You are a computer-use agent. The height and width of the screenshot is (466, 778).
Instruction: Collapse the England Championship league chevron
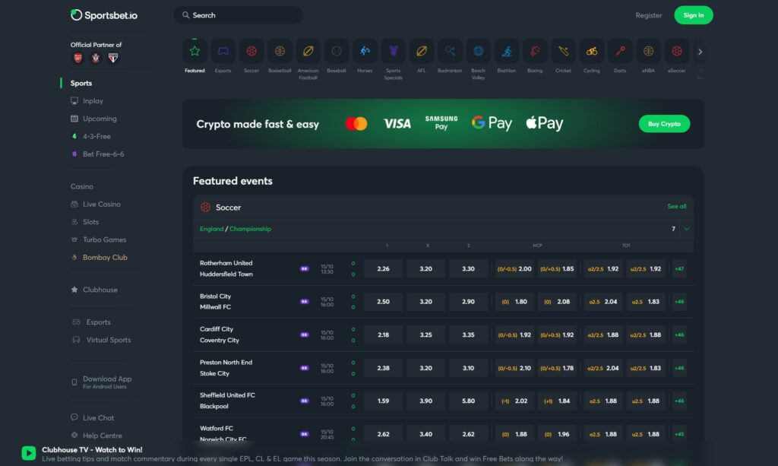687,229
